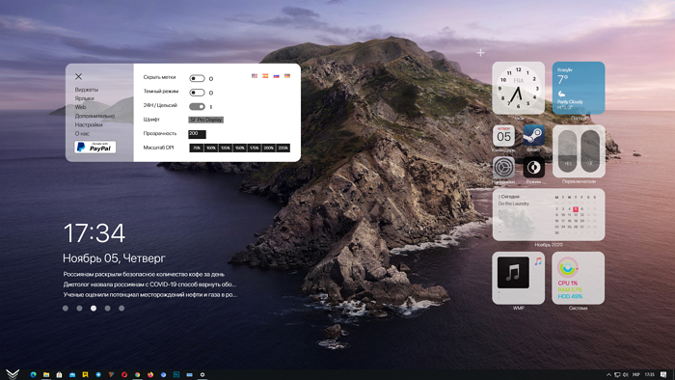675x380 pixels.
Task: Adjust the volume slider in Переключатели
Action: click(x=567, y=151)
